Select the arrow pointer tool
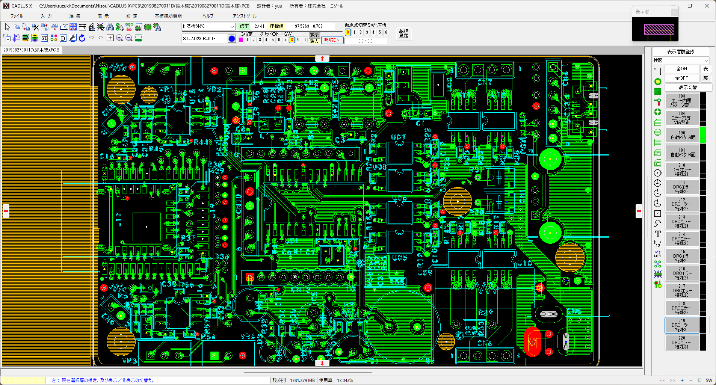Image resolution: width=716 pixels, height=385 pixels. [7, 27]
